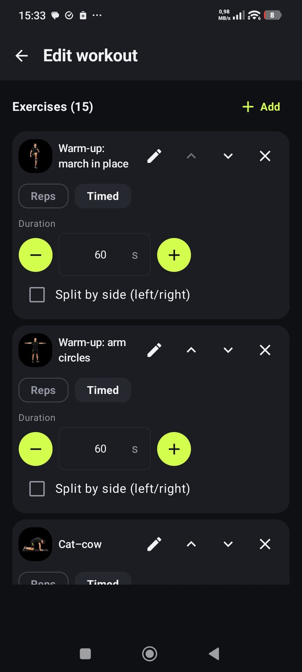Decrease march in place duration with minus
The image size is (302, 672).
click(x=36, y=255)
